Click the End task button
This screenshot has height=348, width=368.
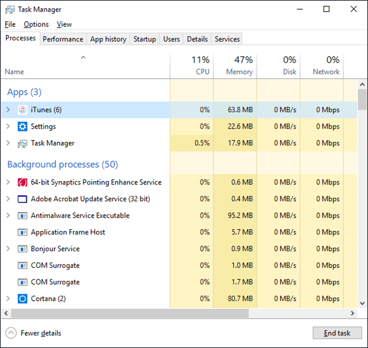[337, 333]
